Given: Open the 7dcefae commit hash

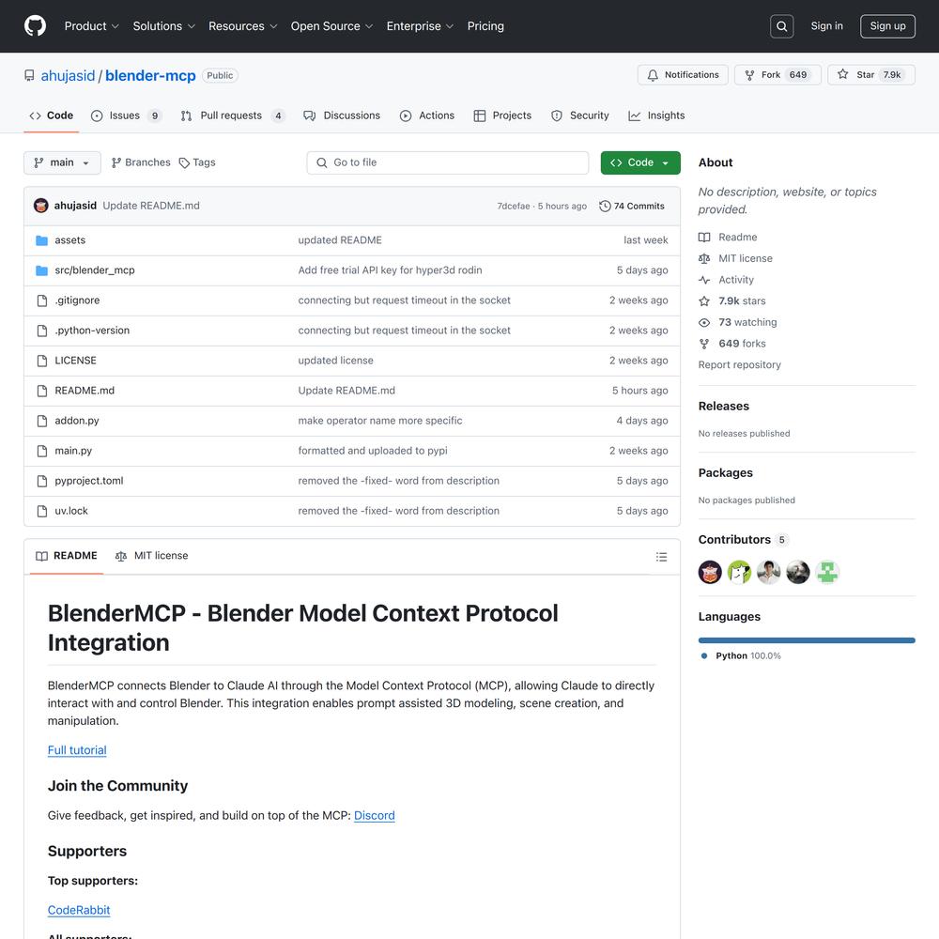Looking at the screenshot, I should 514,206.
